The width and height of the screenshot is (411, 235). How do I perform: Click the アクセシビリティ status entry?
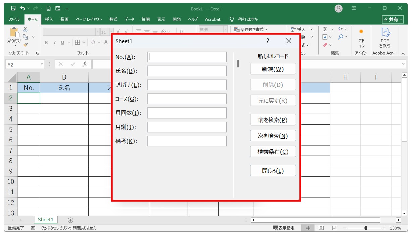tap(69, 228)
